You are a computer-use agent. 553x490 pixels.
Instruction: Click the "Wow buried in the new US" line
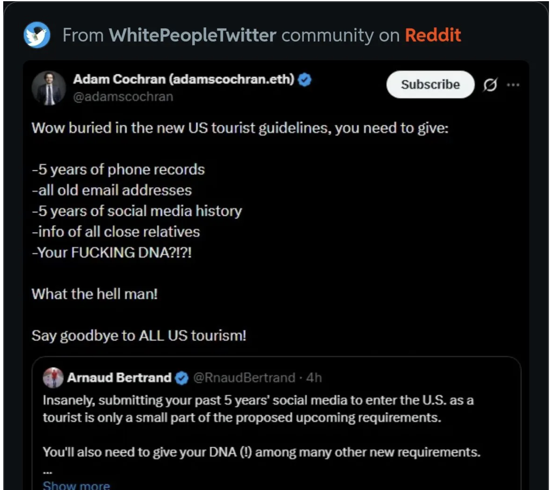coord(240,128)
